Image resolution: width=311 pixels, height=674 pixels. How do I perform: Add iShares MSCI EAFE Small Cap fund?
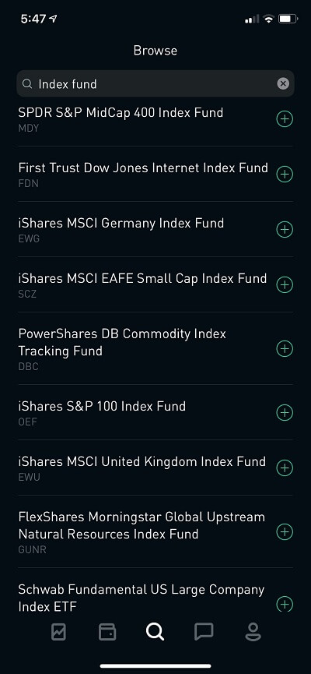pos(285,284)
